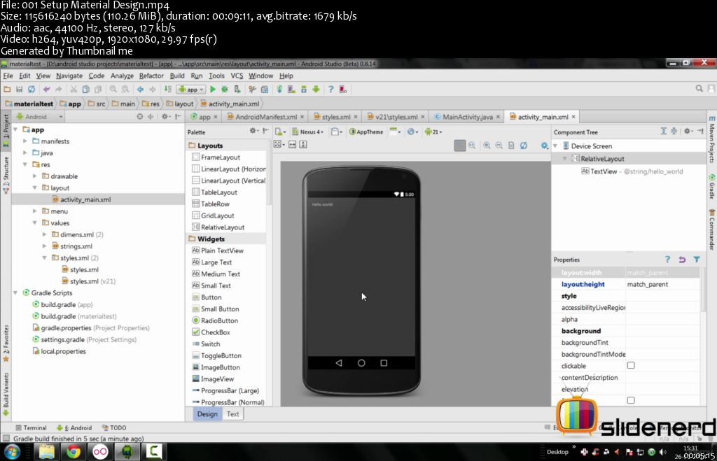
Task: Open Project Structure toolbar icon
Action: [x=264, y=90]
